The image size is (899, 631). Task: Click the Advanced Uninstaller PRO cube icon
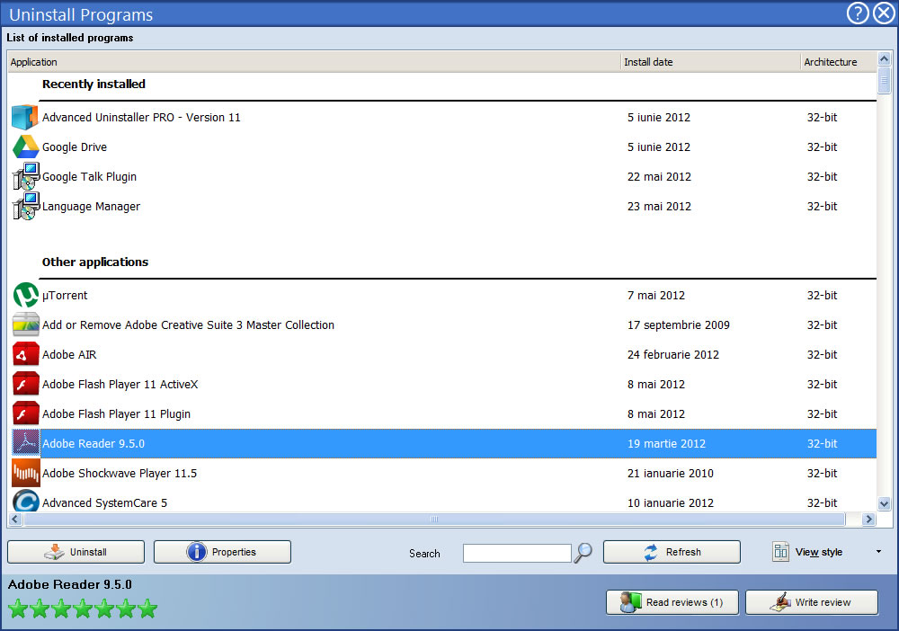point(25,117)
